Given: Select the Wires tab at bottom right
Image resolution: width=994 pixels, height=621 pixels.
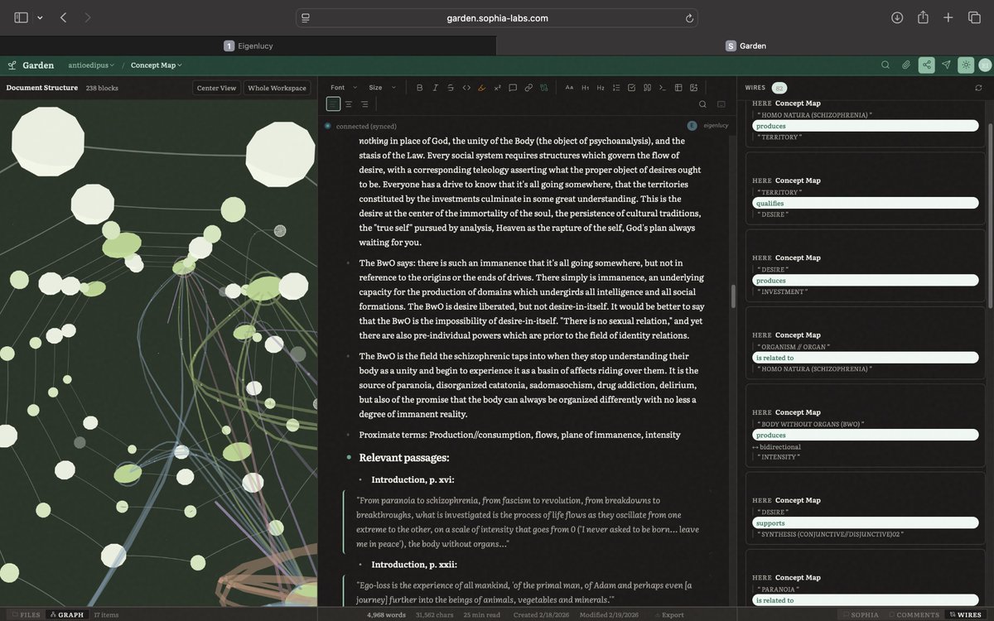Looking at the screenshot, I should (x=965, y=614).
